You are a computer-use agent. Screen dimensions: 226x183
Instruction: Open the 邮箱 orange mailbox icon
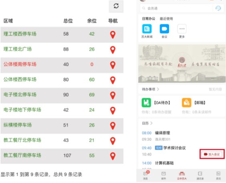187,103
